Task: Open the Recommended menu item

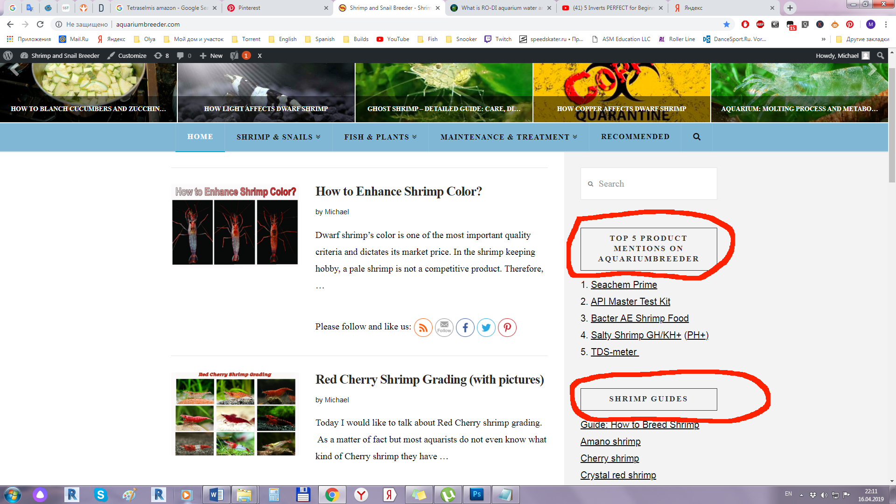Action: click(x=635, y=137)
